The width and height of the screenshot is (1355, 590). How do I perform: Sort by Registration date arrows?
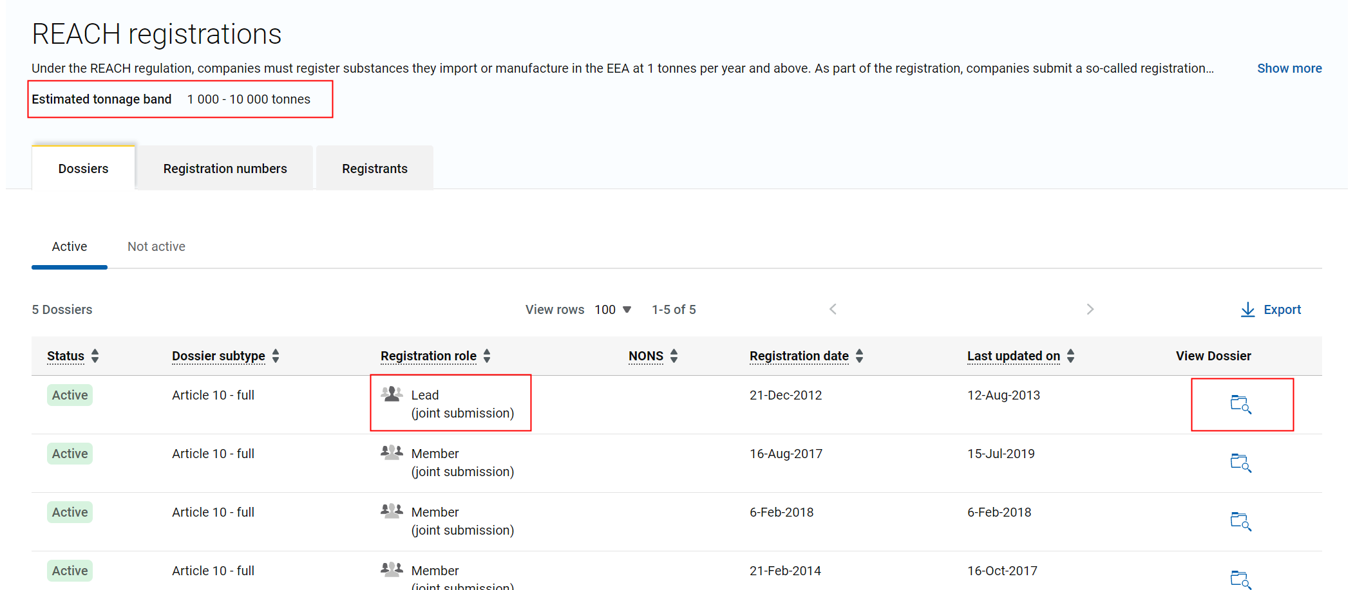pos(859,356)
